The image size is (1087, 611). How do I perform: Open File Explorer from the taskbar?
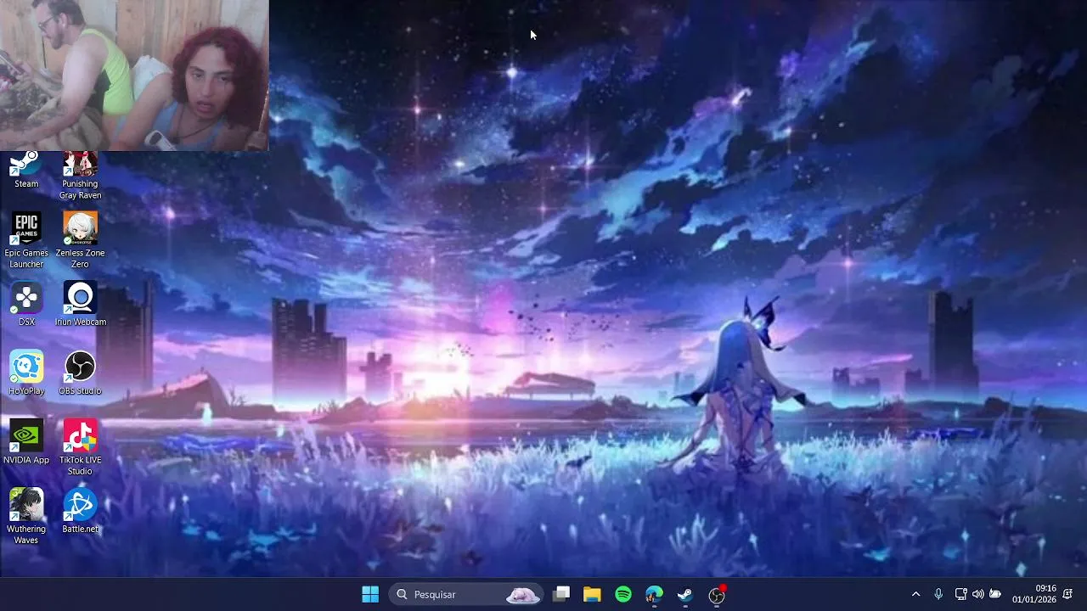(592, 594)
